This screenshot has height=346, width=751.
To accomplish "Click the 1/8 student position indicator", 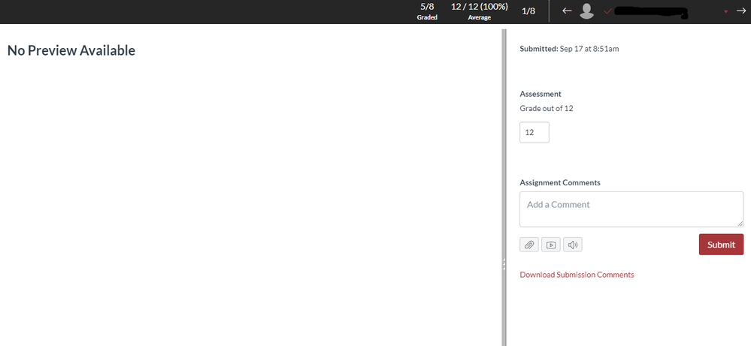I will 528,11.
